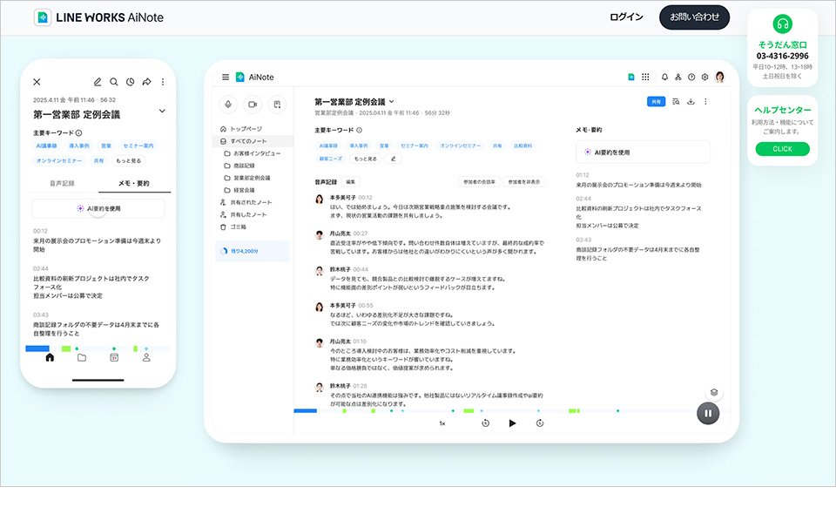The width and height of the screenshot is (836, 514).
Task: Click the green CLICK help center button
Action: click(x=782, y=149)
